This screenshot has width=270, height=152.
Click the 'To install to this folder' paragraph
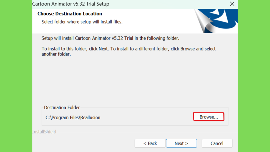coord(129,51)
